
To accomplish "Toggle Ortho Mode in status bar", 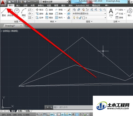I will click(x=48, y=114).
